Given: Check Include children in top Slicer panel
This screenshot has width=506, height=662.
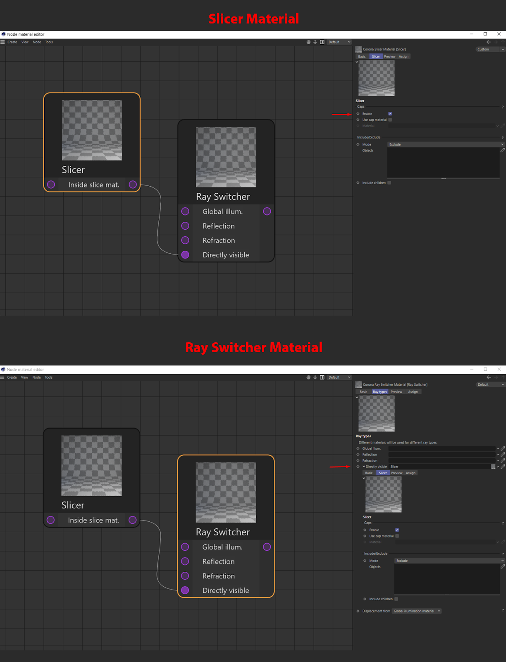Looking at the screenshot, I should coord(389,183).
